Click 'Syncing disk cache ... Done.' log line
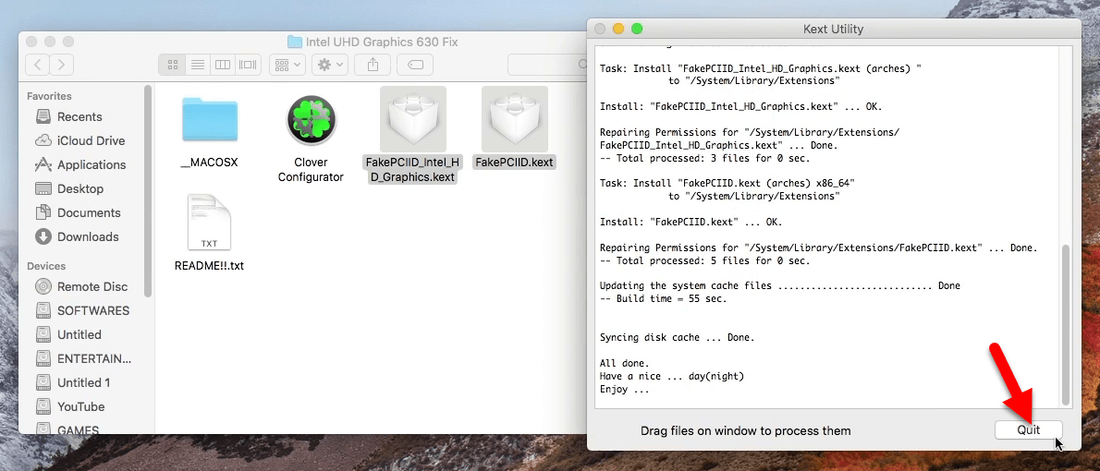This screenshot has height=471, width=1100. (677, 338)
